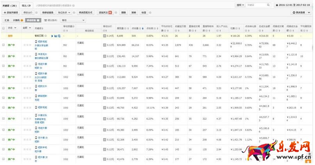Click the edit bid icon next to 0.14元

click(x=104, y=36)
